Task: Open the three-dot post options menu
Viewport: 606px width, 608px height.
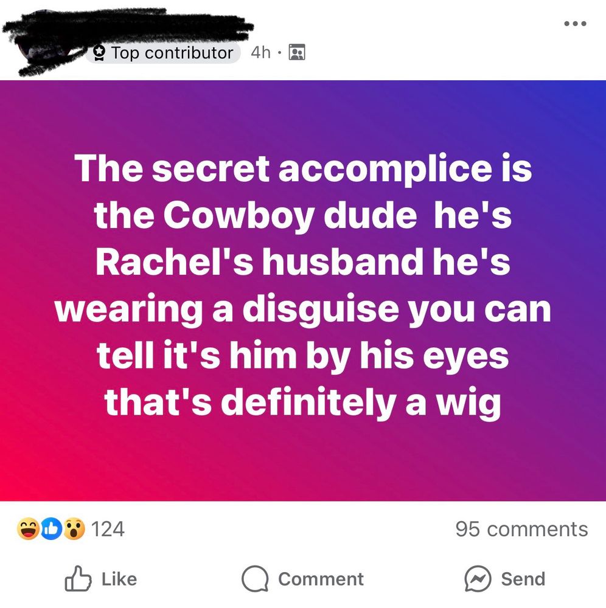Action: [575, 24]
